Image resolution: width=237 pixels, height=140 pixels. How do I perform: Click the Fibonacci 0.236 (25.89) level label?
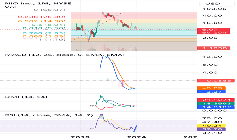tap(42, 17)
